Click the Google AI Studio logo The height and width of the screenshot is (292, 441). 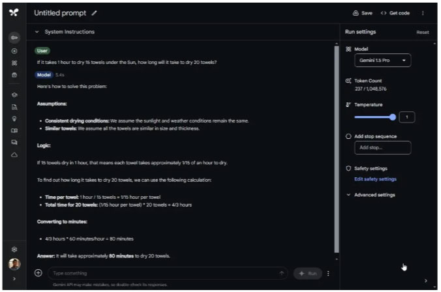pyautogui.click(x=14, y=12)
